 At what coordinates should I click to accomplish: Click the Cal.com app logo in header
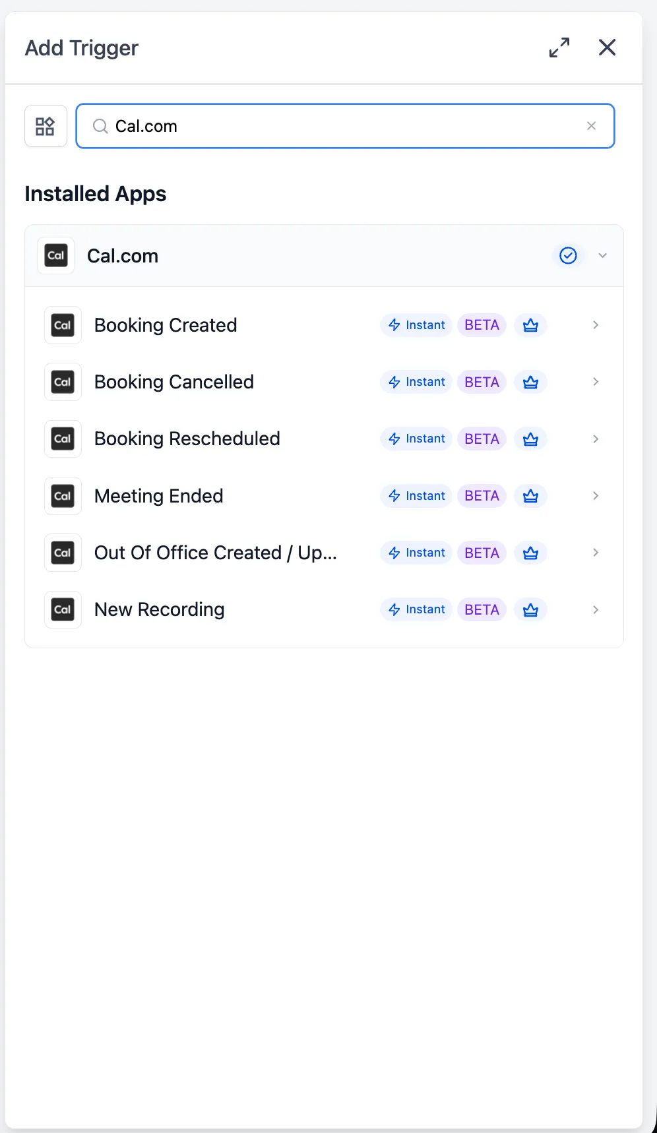56,256
